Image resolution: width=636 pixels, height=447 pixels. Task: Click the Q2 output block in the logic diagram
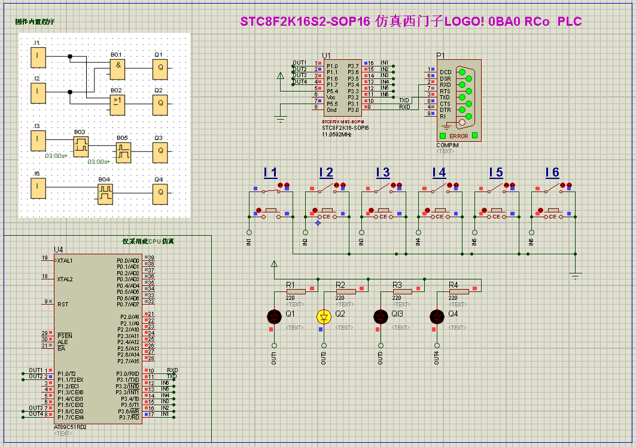(160, 105)
